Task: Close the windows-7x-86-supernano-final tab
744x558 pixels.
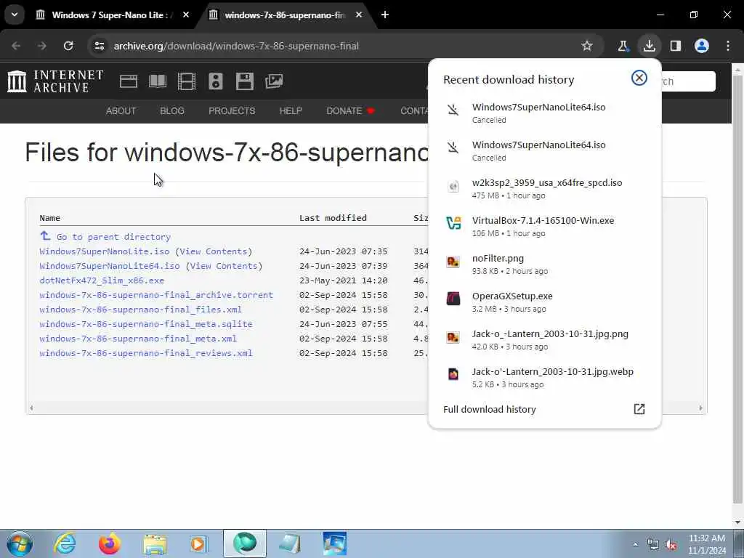Action: point(359,15)
